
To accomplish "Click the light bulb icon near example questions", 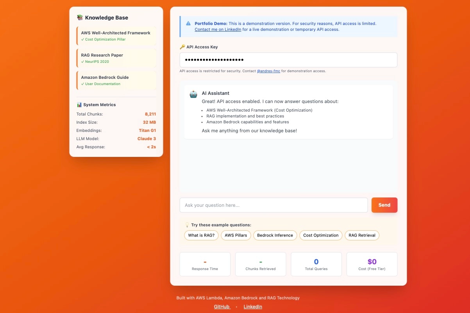I will pos(187,225).
